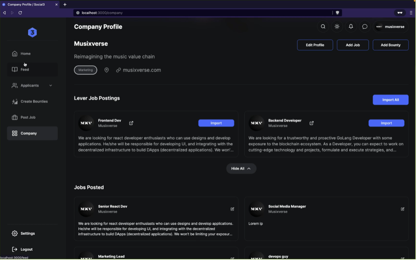This screenshot has width=416, height=260.
Task: Click the location pin icon
Action: [106, 70]
